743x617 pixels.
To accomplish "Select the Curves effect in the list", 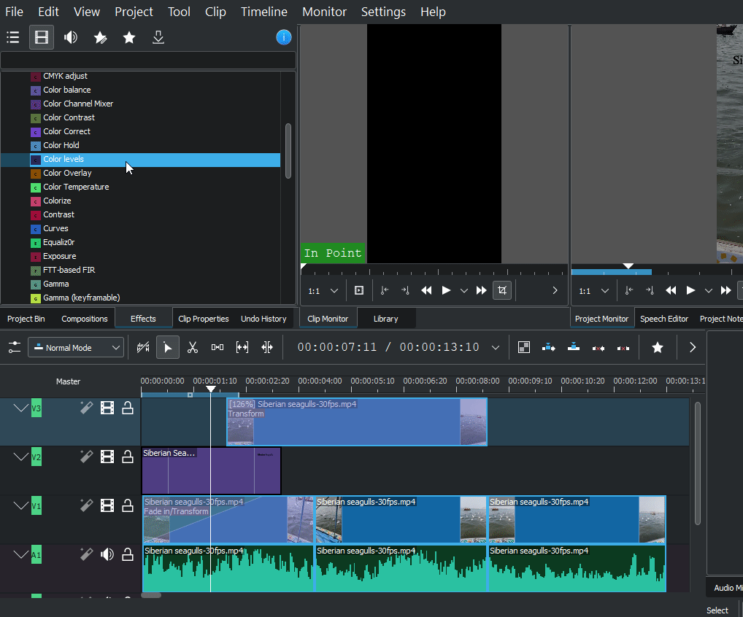I will [55, 228].
